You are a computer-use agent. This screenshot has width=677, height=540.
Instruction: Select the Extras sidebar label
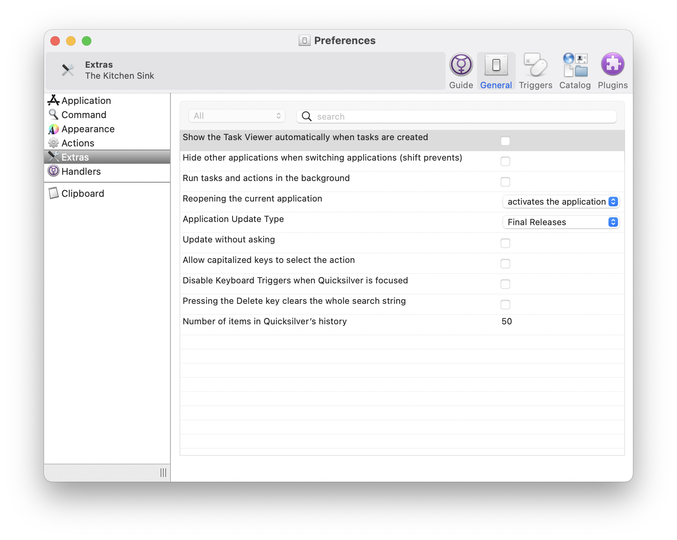(x=75, y=157)
